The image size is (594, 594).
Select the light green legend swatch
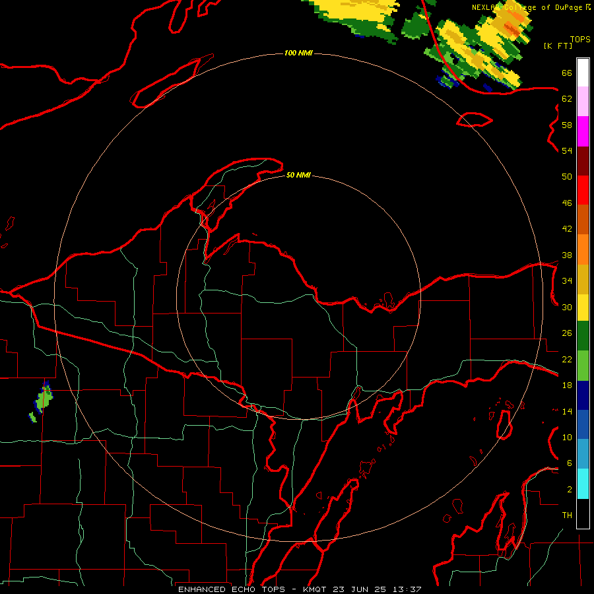coord(583,366)
